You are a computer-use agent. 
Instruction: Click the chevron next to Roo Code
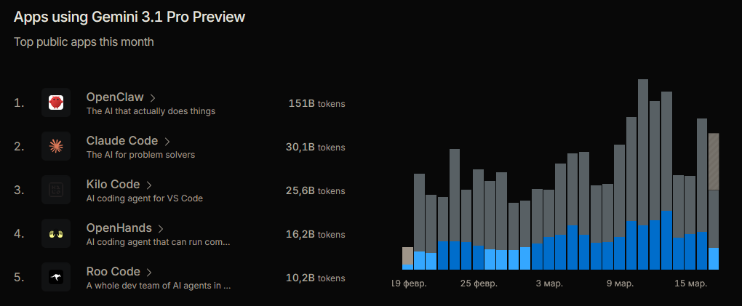click(x=148, y=273)
